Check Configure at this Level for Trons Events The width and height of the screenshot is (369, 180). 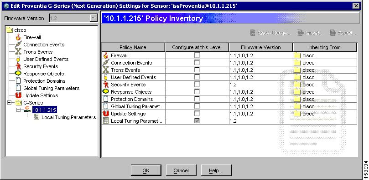click(197, 70)
